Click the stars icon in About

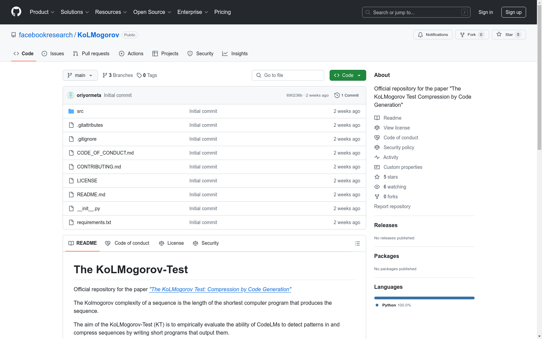click(377, 177)
